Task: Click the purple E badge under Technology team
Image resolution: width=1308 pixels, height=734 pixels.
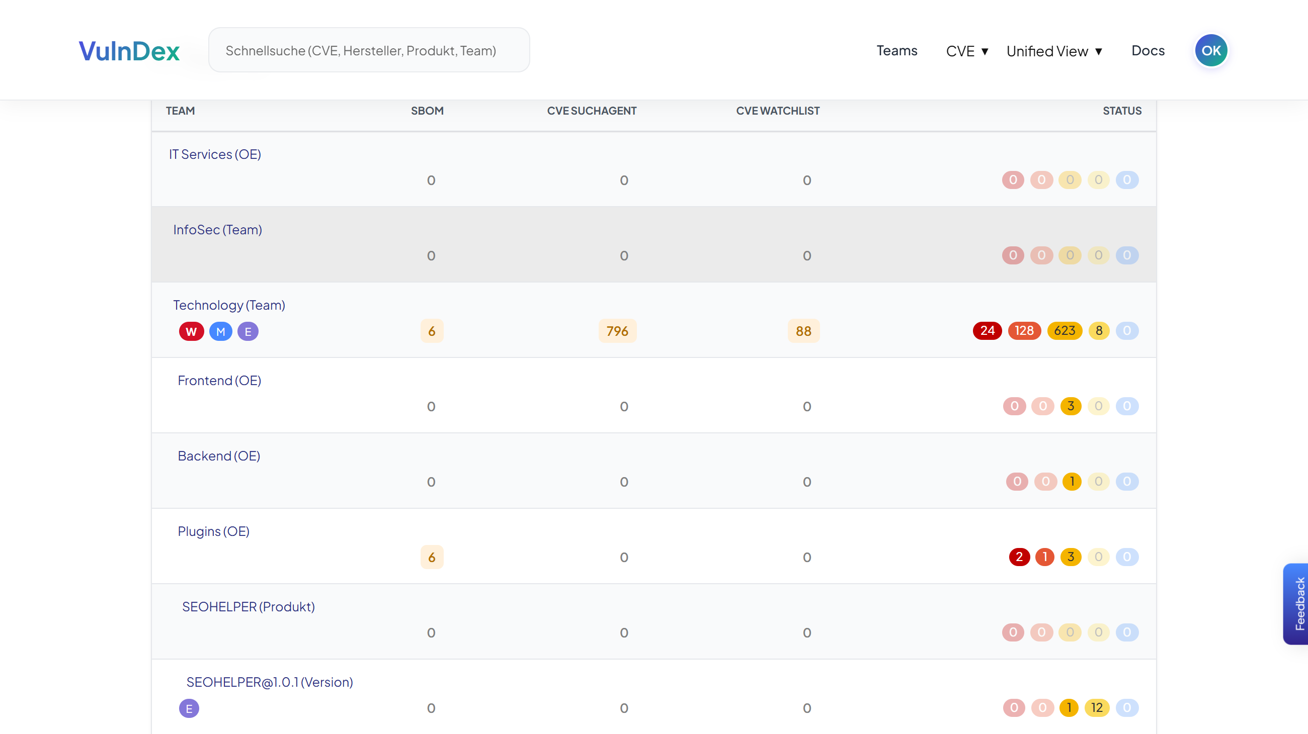Action: pyautogui.click(x=248, y=331)
